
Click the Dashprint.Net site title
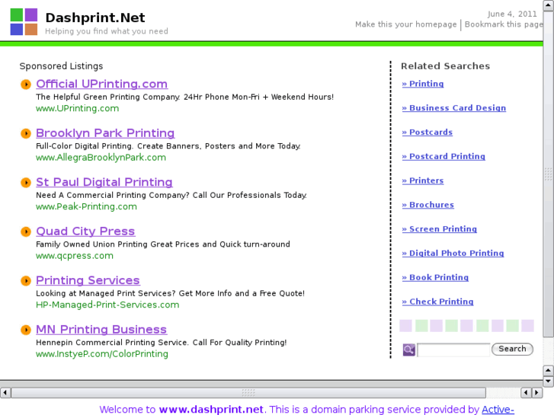(x=95, y=18)
